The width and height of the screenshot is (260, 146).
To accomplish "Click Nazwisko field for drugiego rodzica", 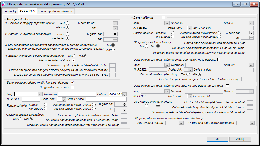I will tap(77, 94).
